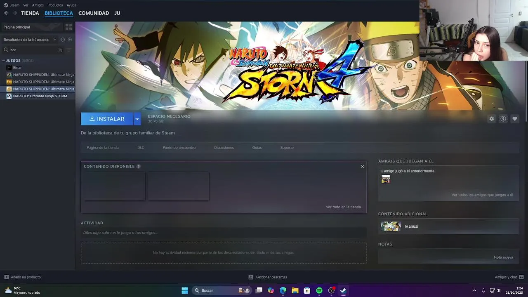Open the Manual additional content
The image size is (528, 297).
point(448,226)
